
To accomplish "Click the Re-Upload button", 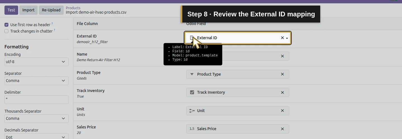I will pos(51,10).
